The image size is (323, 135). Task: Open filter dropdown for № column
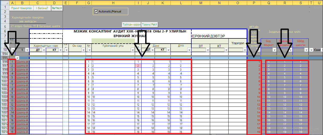[x=89, y=50]
